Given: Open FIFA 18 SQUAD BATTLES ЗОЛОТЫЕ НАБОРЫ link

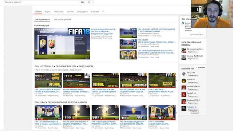Looking at the screenshot, I should coord(156,30).
